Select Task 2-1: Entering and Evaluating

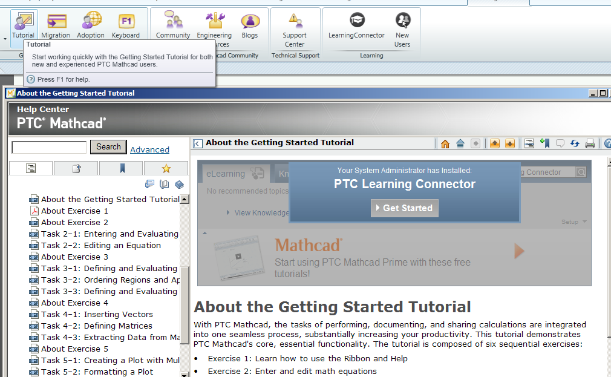(110, 234)
